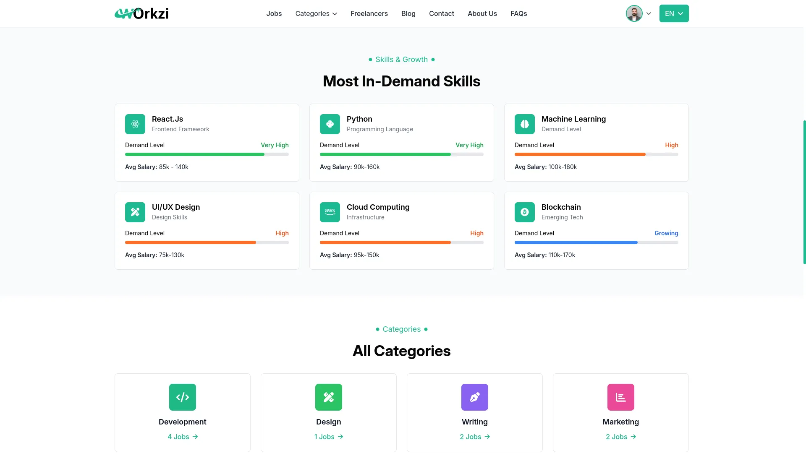Select the Writing category pen icon
Viewport: 806px width, 453px height.
click(x=474, y=397)
